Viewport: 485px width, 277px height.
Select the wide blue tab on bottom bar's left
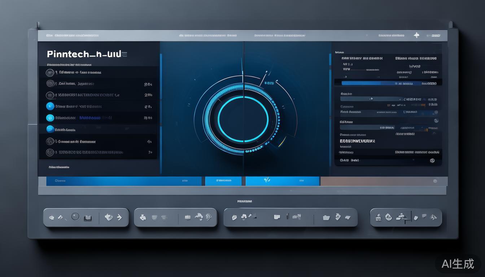[123, 181]
